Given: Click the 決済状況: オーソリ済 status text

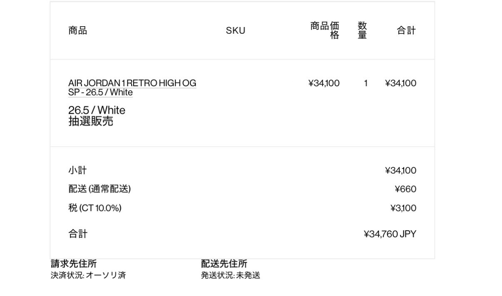Looking at the screenshot, I should click(88, 275).
